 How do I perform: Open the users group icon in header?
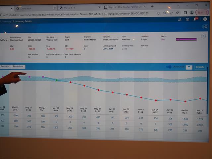point(180,20)
